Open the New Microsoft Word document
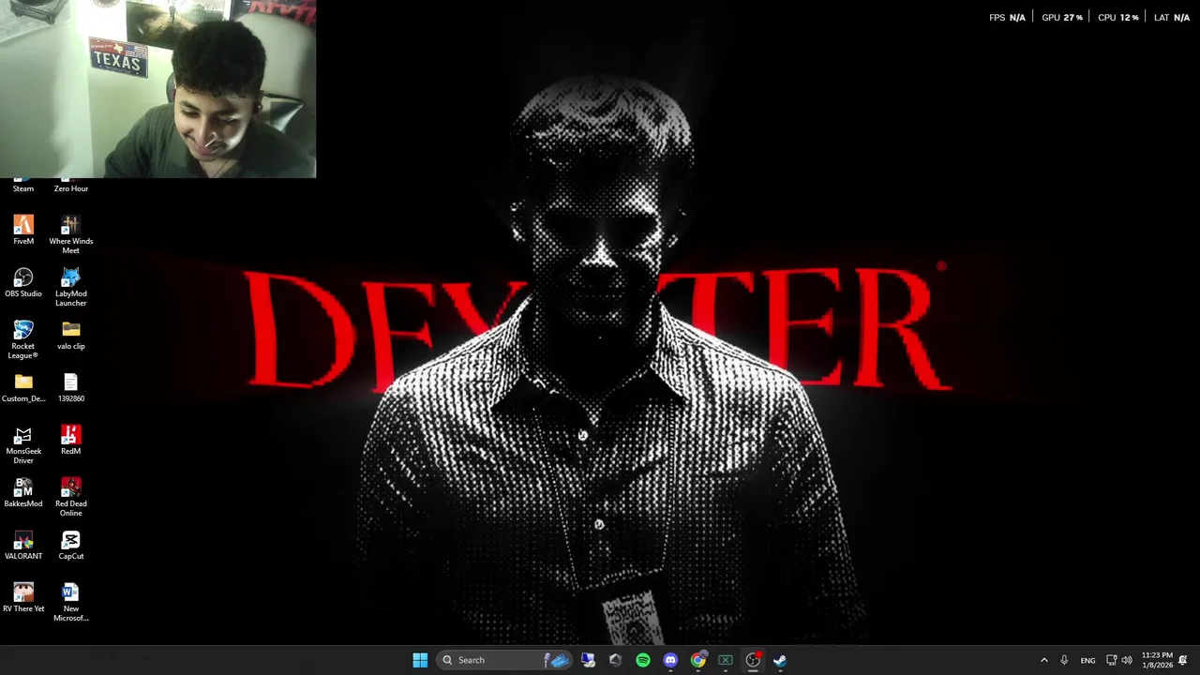 pos(71,602)
